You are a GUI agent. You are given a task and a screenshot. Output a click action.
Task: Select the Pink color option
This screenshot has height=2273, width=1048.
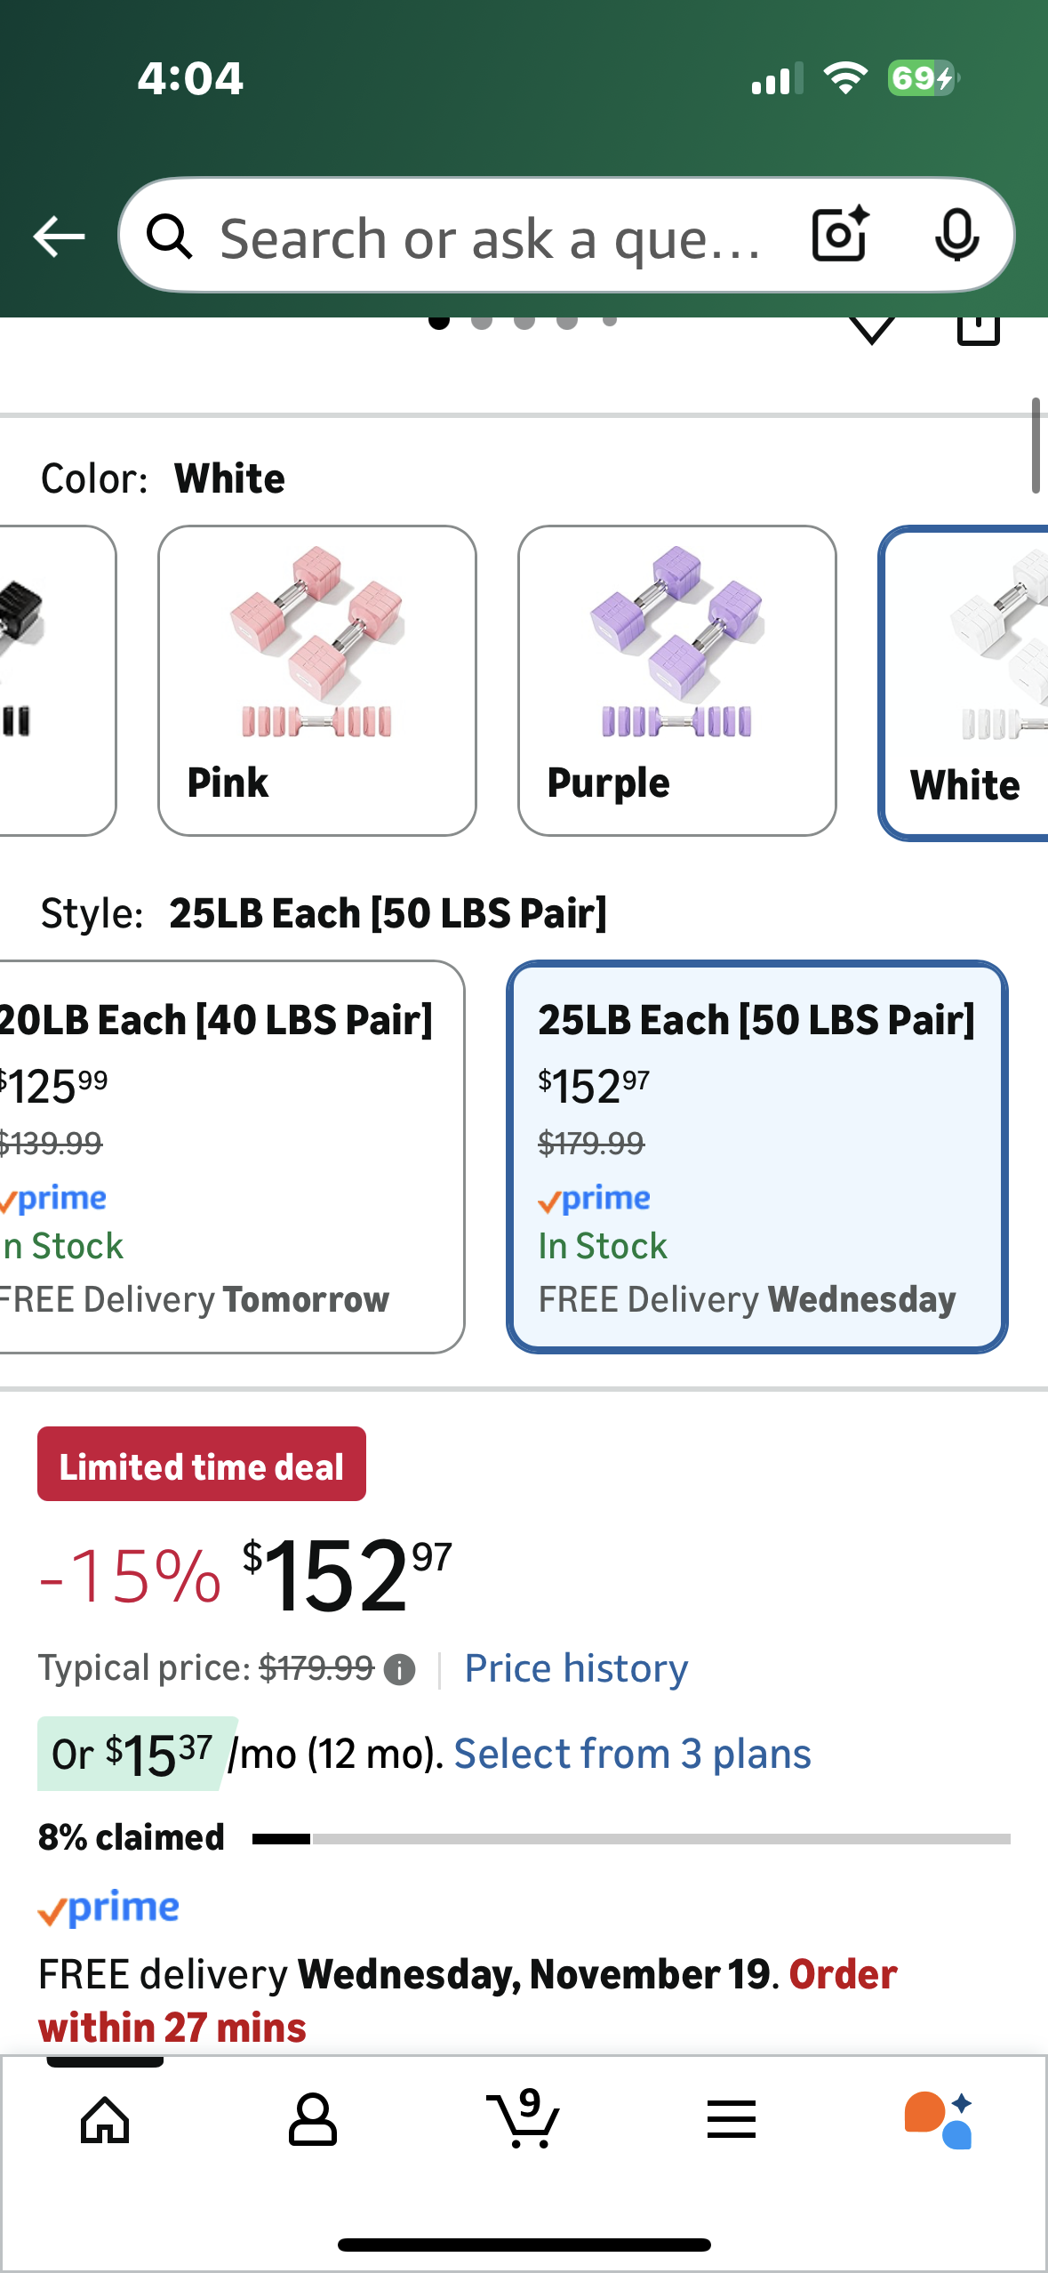pos(317,680)
